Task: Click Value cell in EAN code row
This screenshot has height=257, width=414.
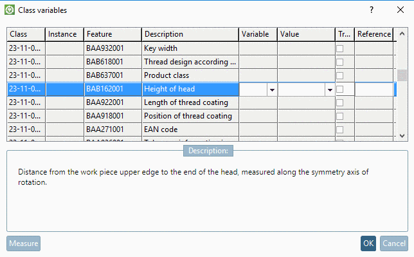Action: pos(306,129)
